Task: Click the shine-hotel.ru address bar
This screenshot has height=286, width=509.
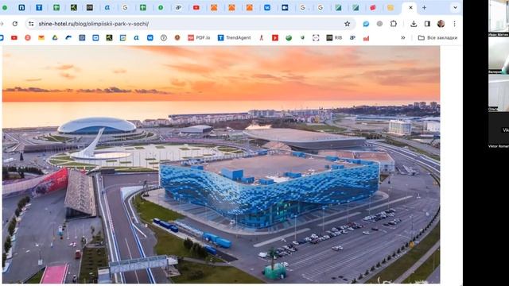Action: click(x=188, y=24)
